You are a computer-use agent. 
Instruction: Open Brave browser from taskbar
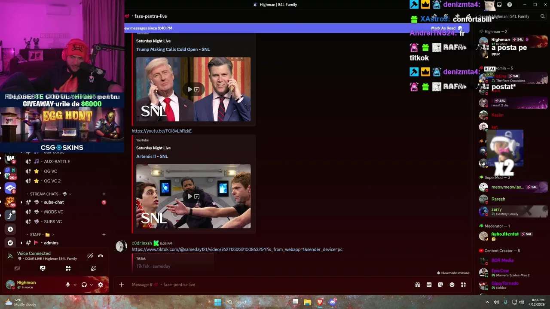(320, 302)
